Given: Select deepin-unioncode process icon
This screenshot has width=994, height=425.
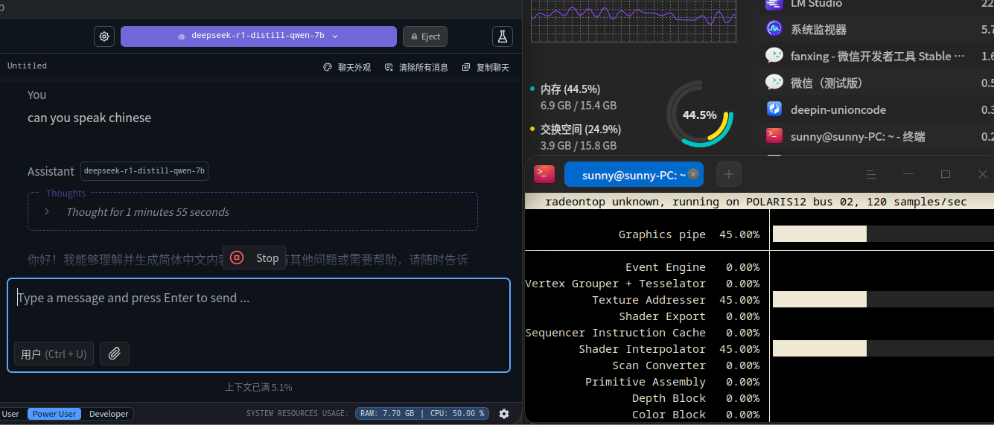Looking at the screenshot, I should (774, 109).
